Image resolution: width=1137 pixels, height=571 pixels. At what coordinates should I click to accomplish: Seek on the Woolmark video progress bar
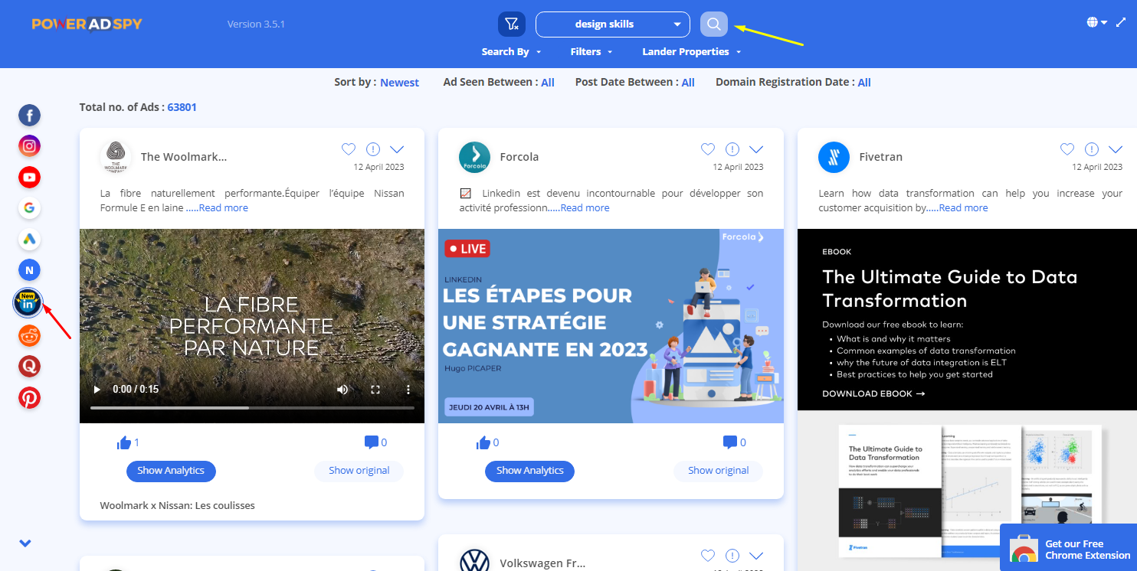[251, 408]
